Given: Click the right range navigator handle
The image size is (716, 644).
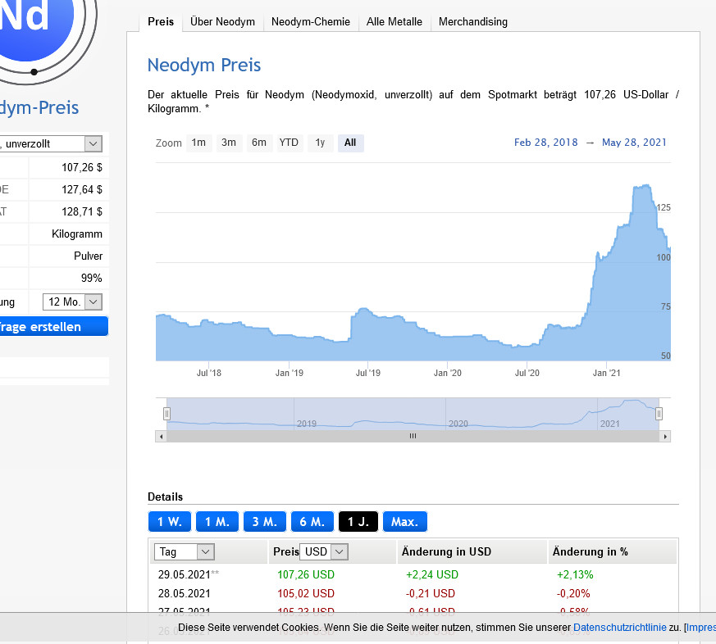Looking at the screenshot, I should pos(659,415).
